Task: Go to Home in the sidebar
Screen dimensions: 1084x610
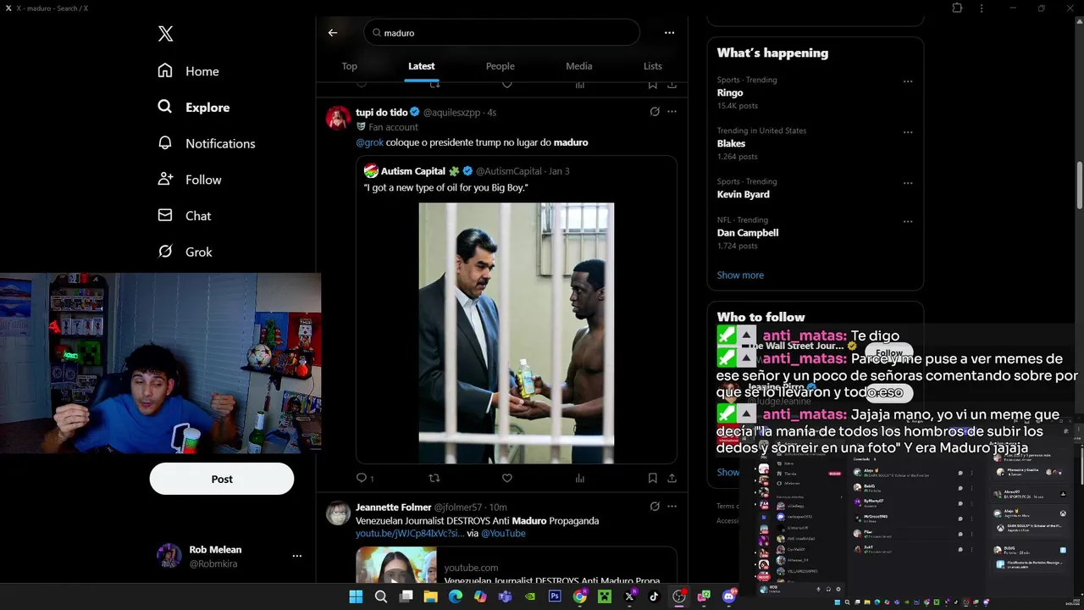Action: pos(188,71)
